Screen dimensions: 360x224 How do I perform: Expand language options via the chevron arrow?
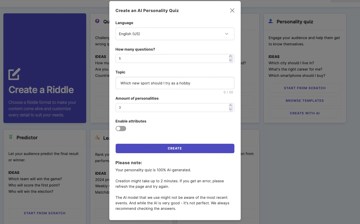(226, 34)
